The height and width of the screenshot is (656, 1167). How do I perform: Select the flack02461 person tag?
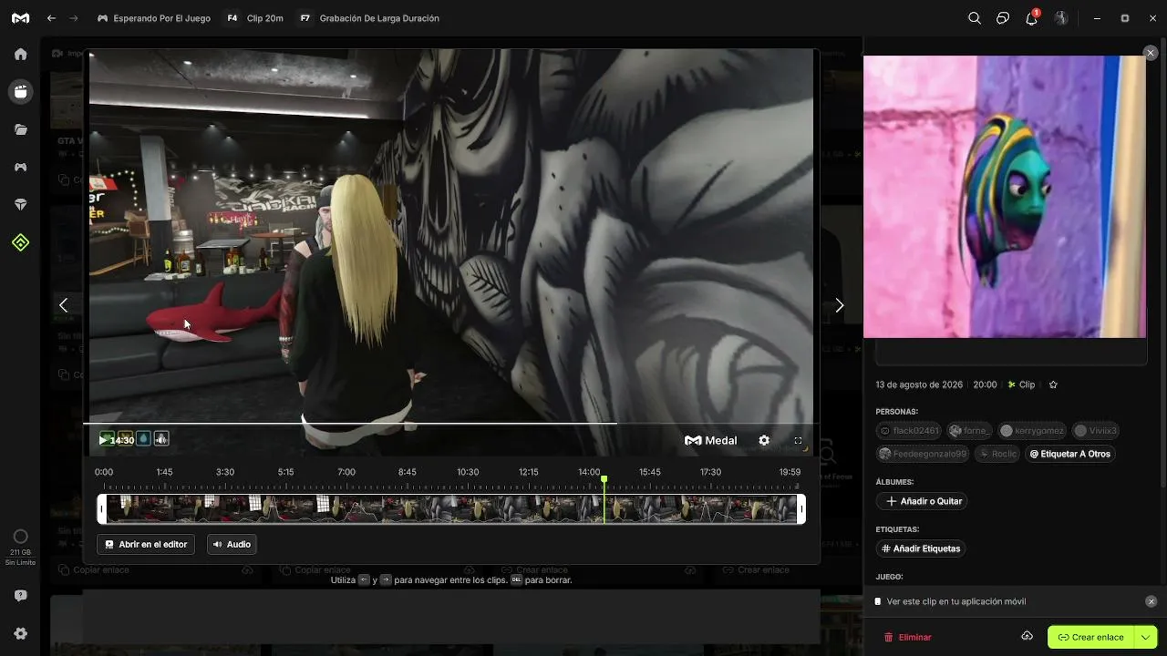[x=908, y=430]
